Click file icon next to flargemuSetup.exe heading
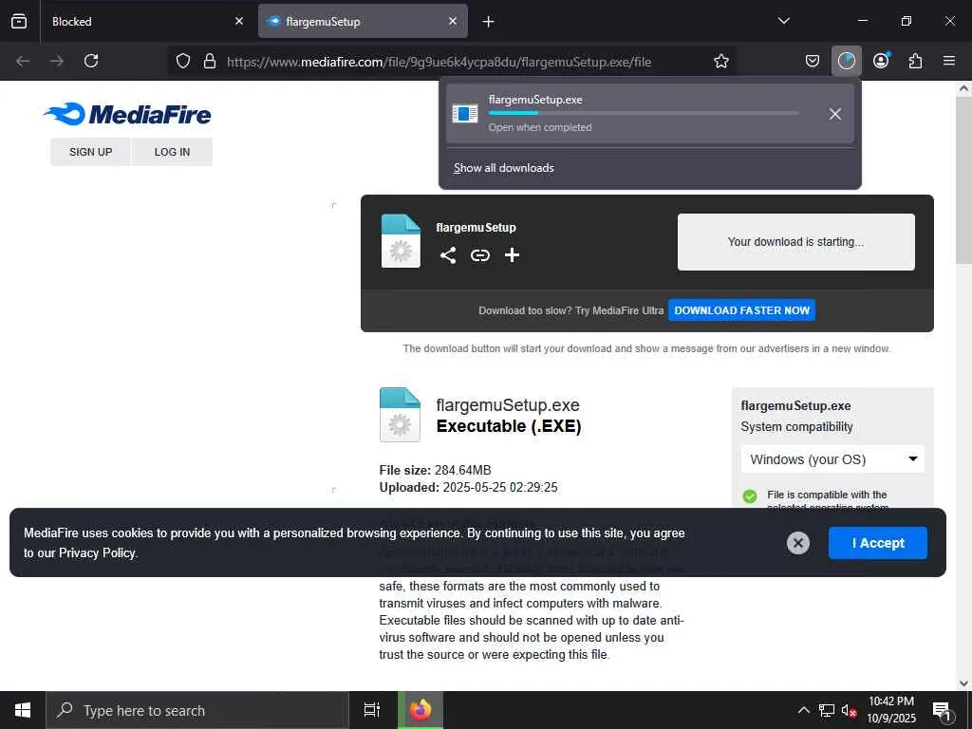Screen dimensions: 972x729 [x=400, y=414]
